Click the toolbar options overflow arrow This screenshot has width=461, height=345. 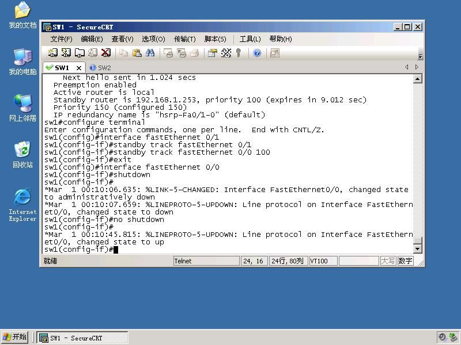(420, 56)
